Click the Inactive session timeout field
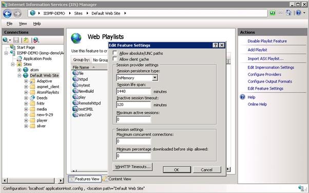 (x=133, y=104)
